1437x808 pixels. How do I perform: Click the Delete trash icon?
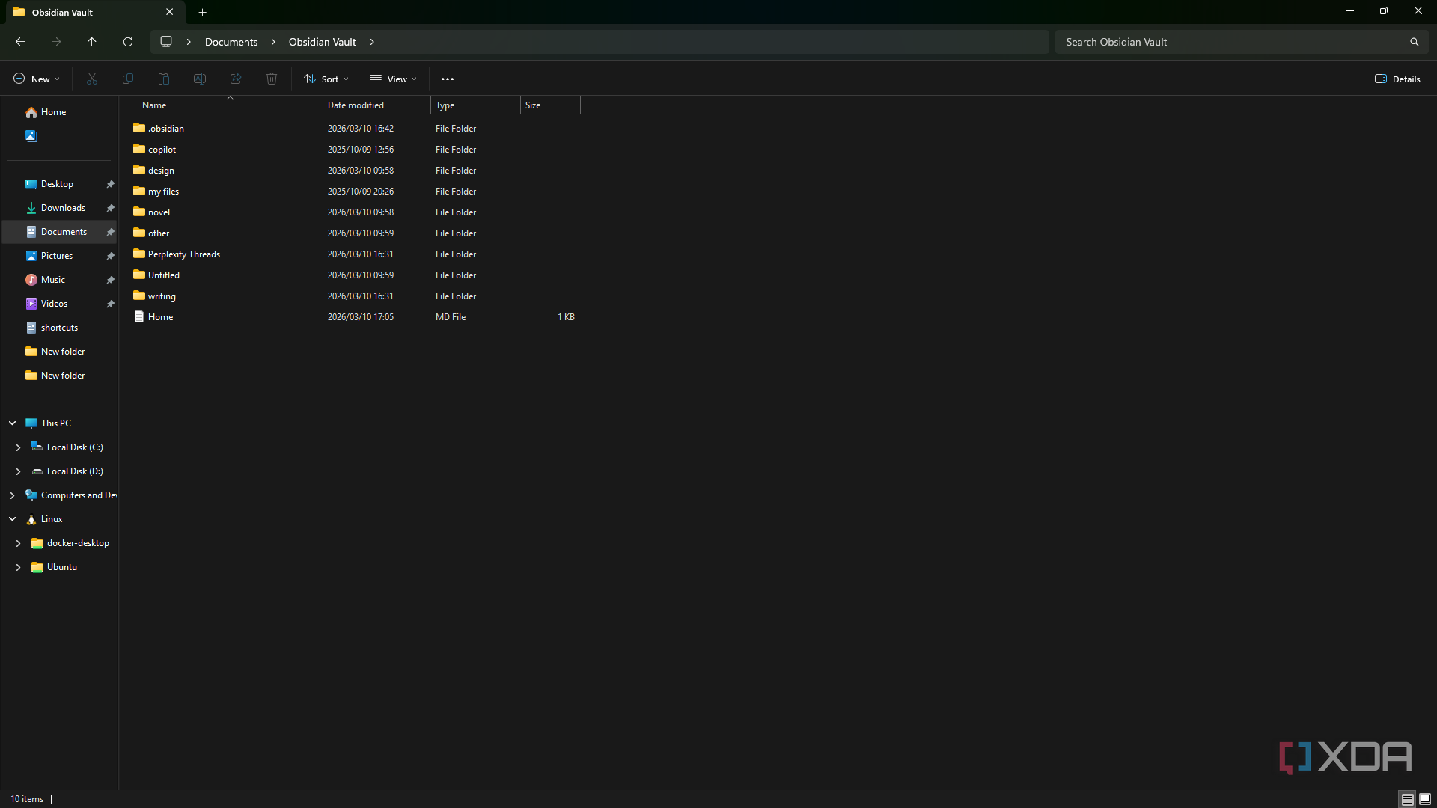pyautogui.click(x=272, y=79)
